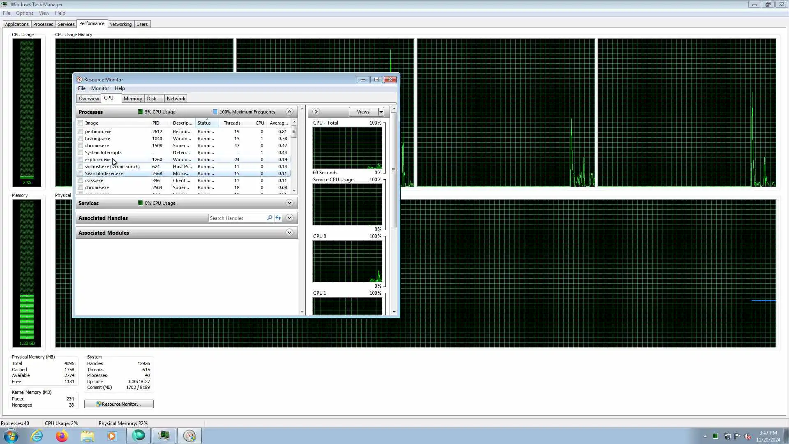Click the process list vertical scrollbar thumb
789x444 pixels.
point(294,132)
